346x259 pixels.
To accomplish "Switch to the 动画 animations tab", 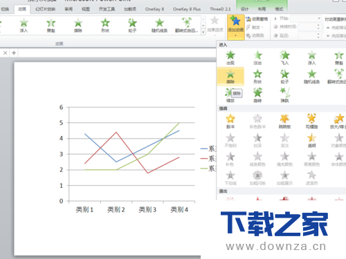I will coord(22,9).
